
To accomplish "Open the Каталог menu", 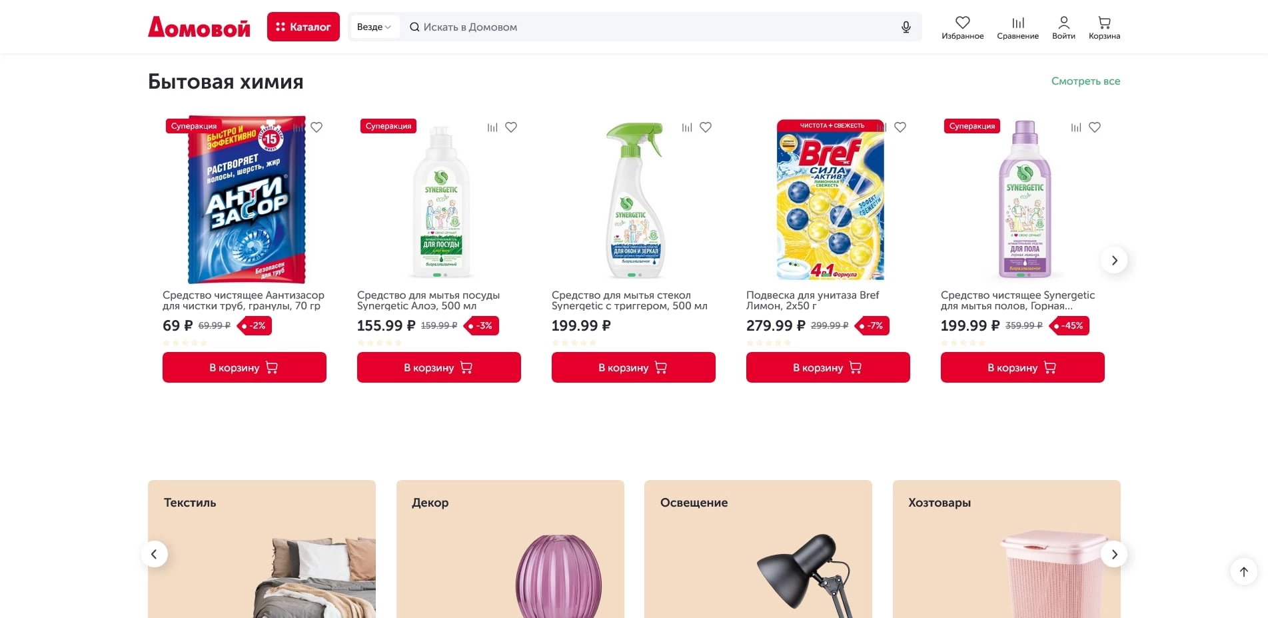I will (303, 27).
